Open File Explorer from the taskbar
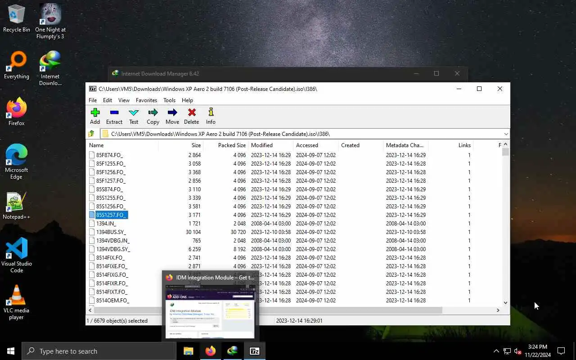 coord(188,351)
